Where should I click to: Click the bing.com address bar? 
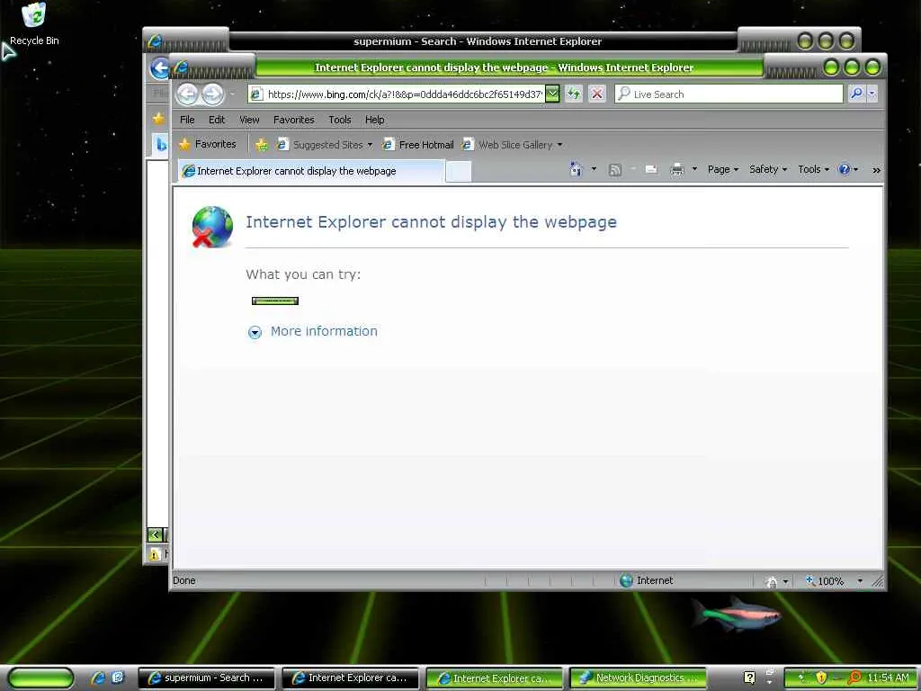pos(398,94)
